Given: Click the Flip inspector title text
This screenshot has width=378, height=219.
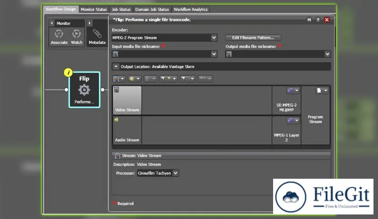Looking at the screenshot, I should [151, 20].
